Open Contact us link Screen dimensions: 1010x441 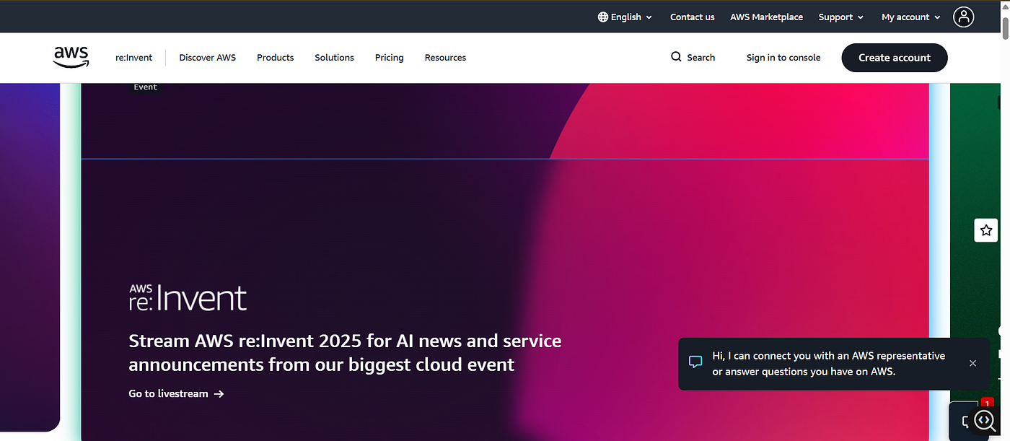[693, 17]
